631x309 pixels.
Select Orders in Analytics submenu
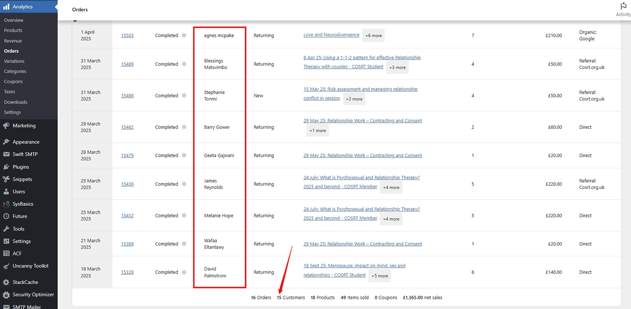[x=11, y=51]
